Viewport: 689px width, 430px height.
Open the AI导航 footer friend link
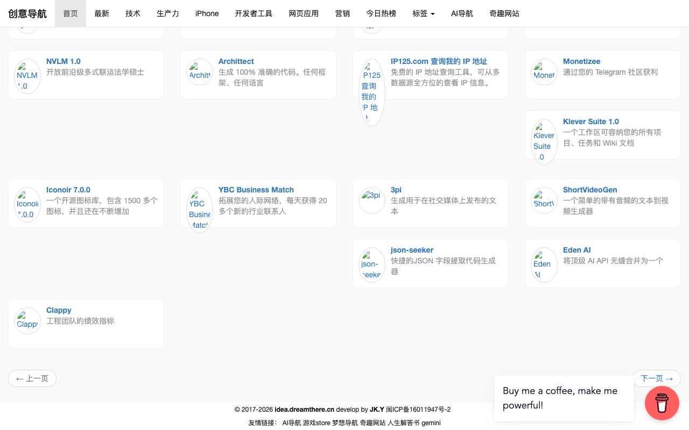point(292,423)
